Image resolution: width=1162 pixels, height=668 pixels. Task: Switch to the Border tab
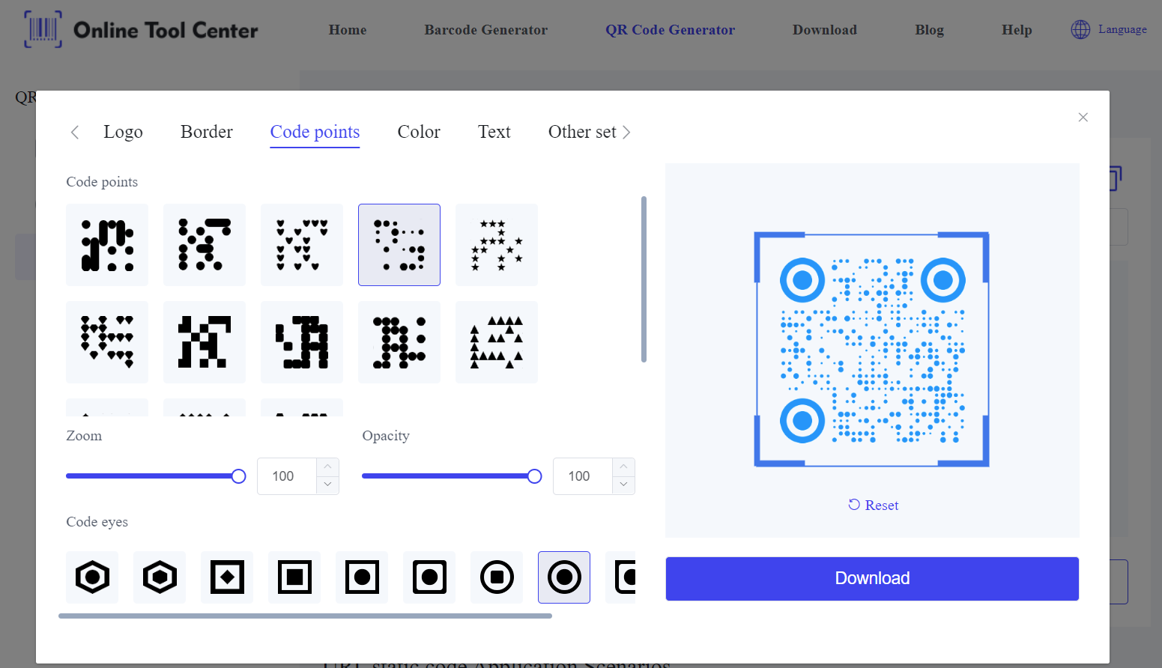(207, 132)
